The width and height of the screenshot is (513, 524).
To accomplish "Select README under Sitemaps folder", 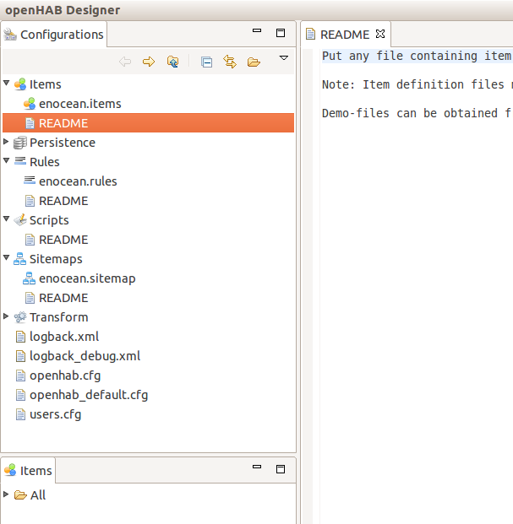I will pyautogui.click(x=63, y=298).
